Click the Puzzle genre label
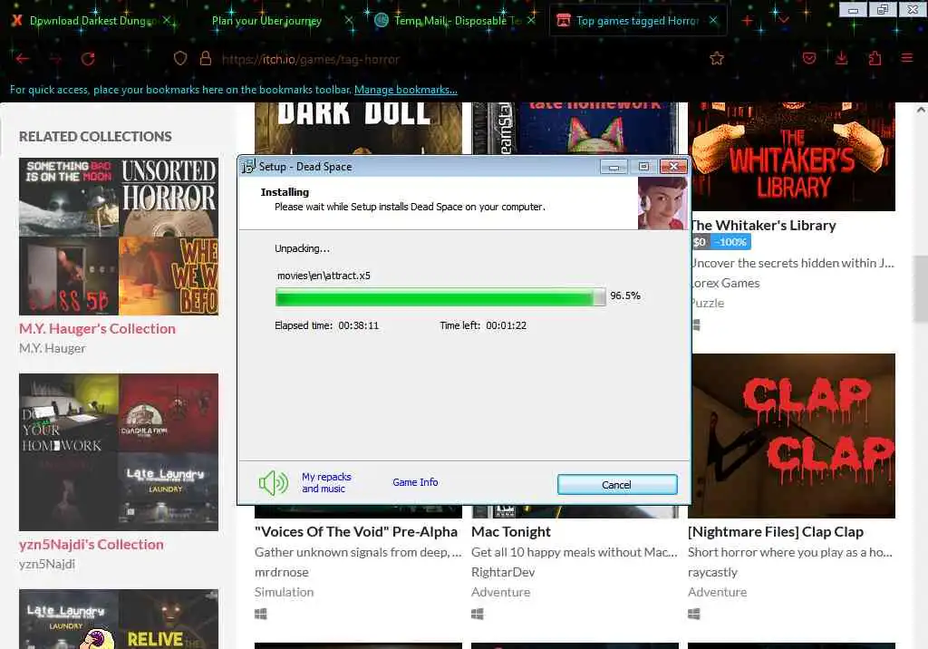 click(708, 303)
